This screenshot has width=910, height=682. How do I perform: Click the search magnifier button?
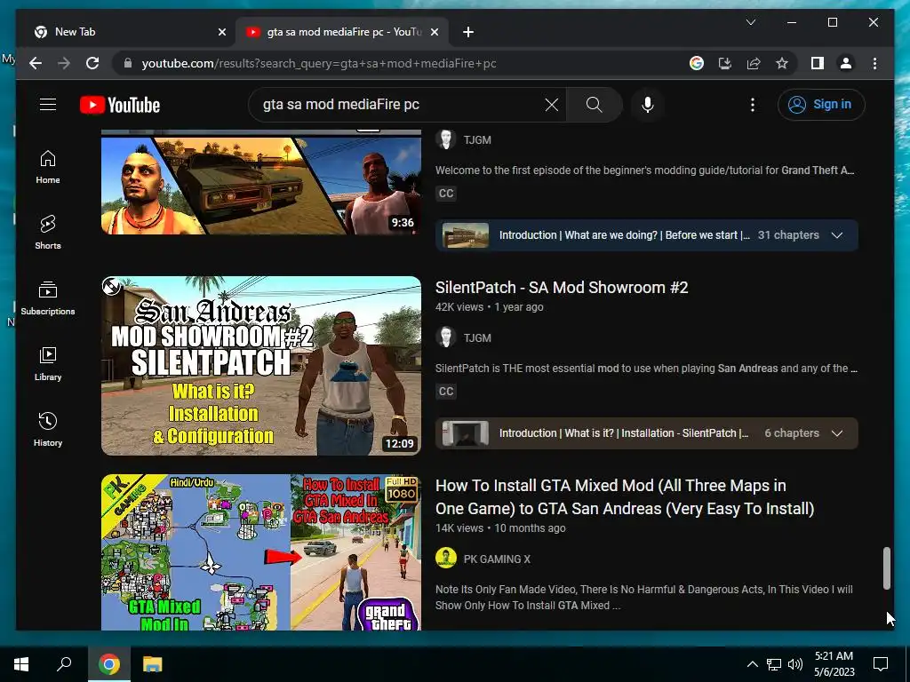coord(594,105)
